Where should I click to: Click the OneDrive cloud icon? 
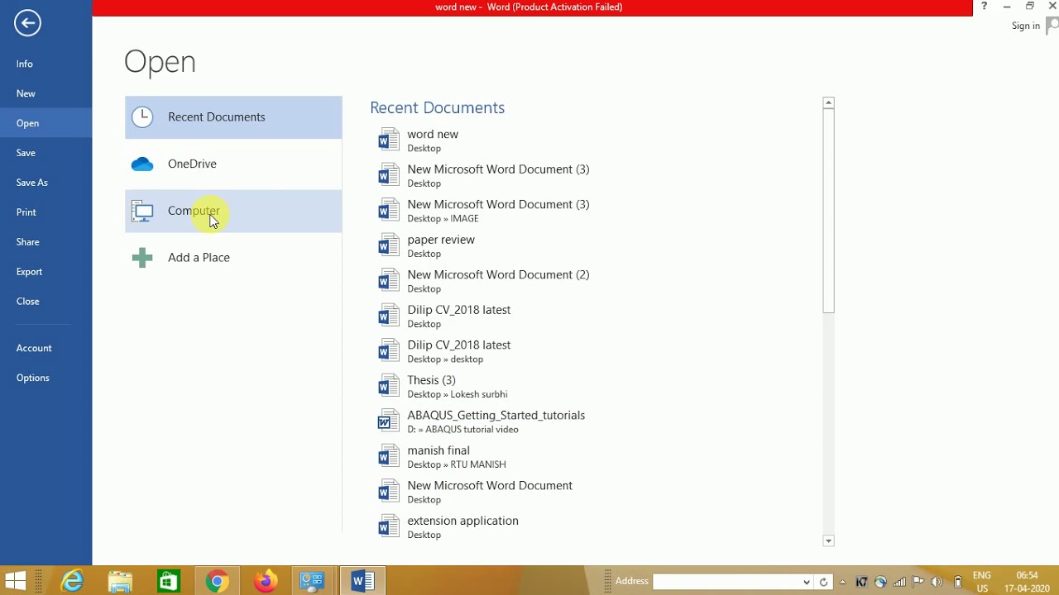tap(142, 164)
